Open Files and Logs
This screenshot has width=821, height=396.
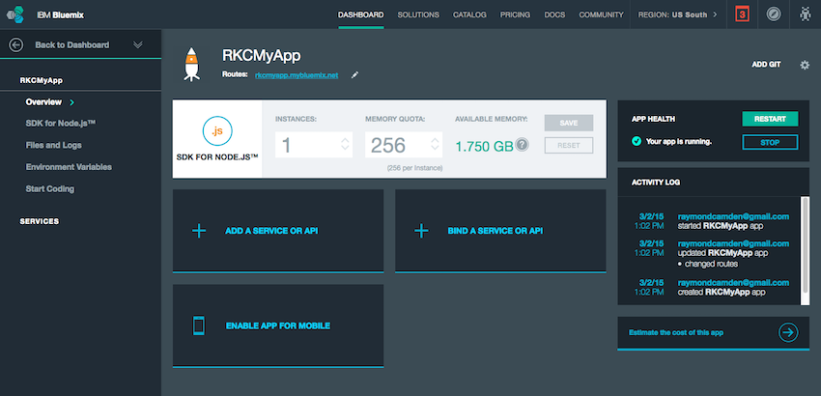pos(53,145)
